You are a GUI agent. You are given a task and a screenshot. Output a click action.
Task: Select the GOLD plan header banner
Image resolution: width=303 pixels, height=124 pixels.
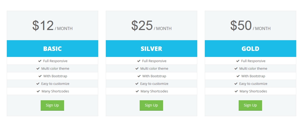[x=250, y=49]
